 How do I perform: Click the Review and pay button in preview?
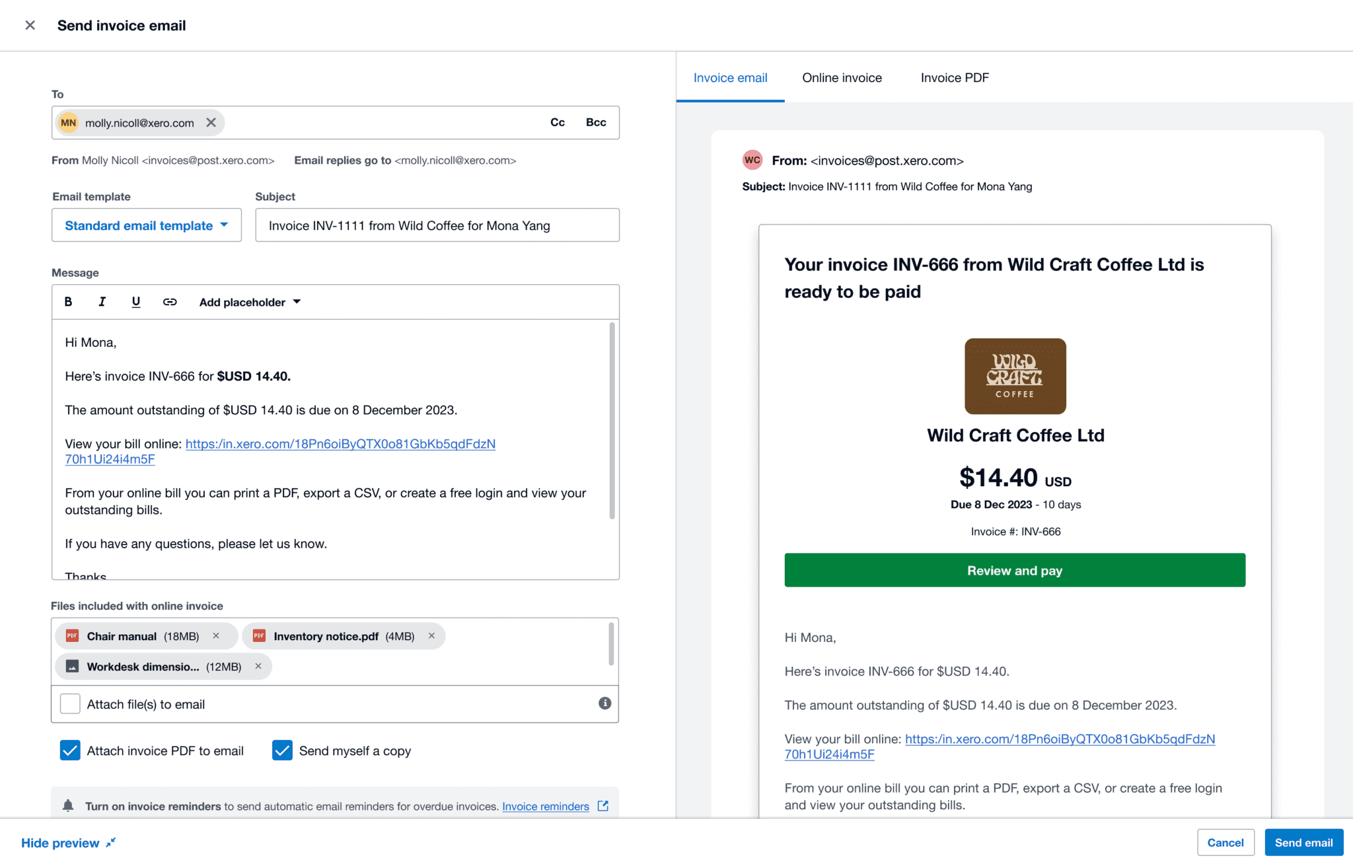1015,570
